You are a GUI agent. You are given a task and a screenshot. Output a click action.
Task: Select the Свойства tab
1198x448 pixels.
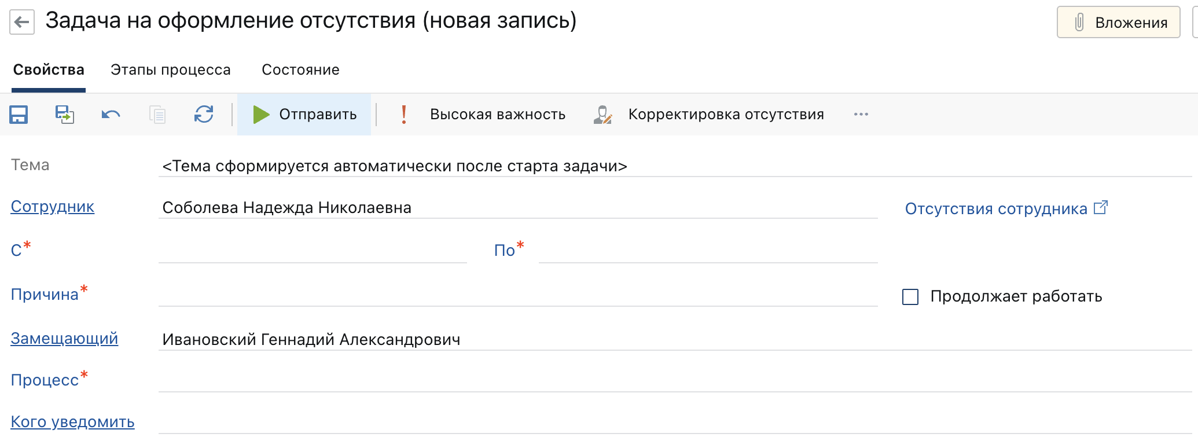tap(49, 70)
